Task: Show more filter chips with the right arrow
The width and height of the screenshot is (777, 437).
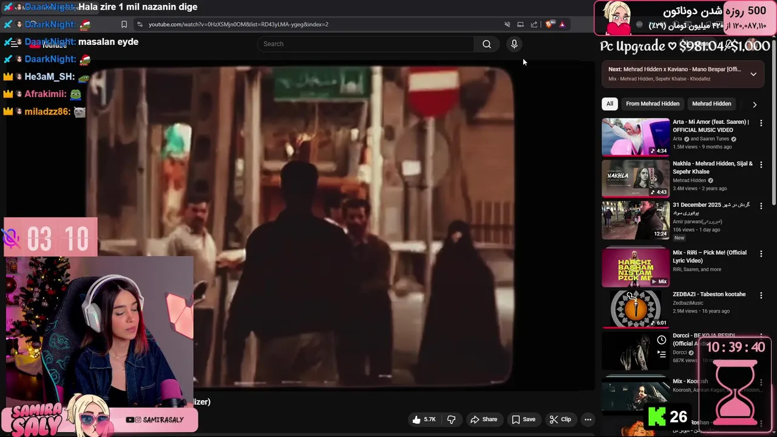Action: point(755,104)
